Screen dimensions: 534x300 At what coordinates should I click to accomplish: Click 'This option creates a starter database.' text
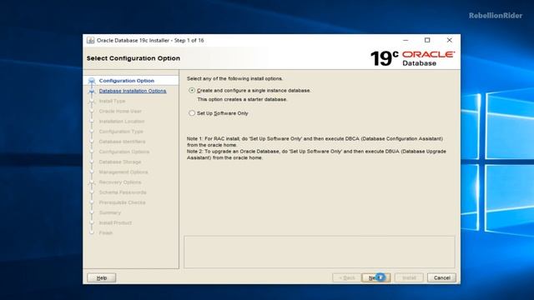tap(242, 99)
